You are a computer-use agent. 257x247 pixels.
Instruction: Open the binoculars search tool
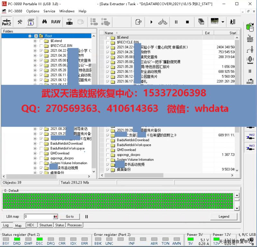coord(45,22)
